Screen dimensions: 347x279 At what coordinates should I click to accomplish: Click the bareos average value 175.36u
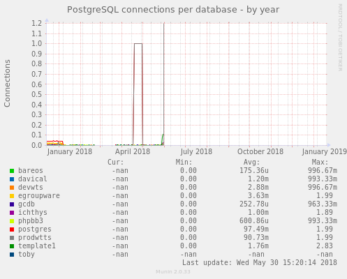pyautogui.click(x=254, y=171)
